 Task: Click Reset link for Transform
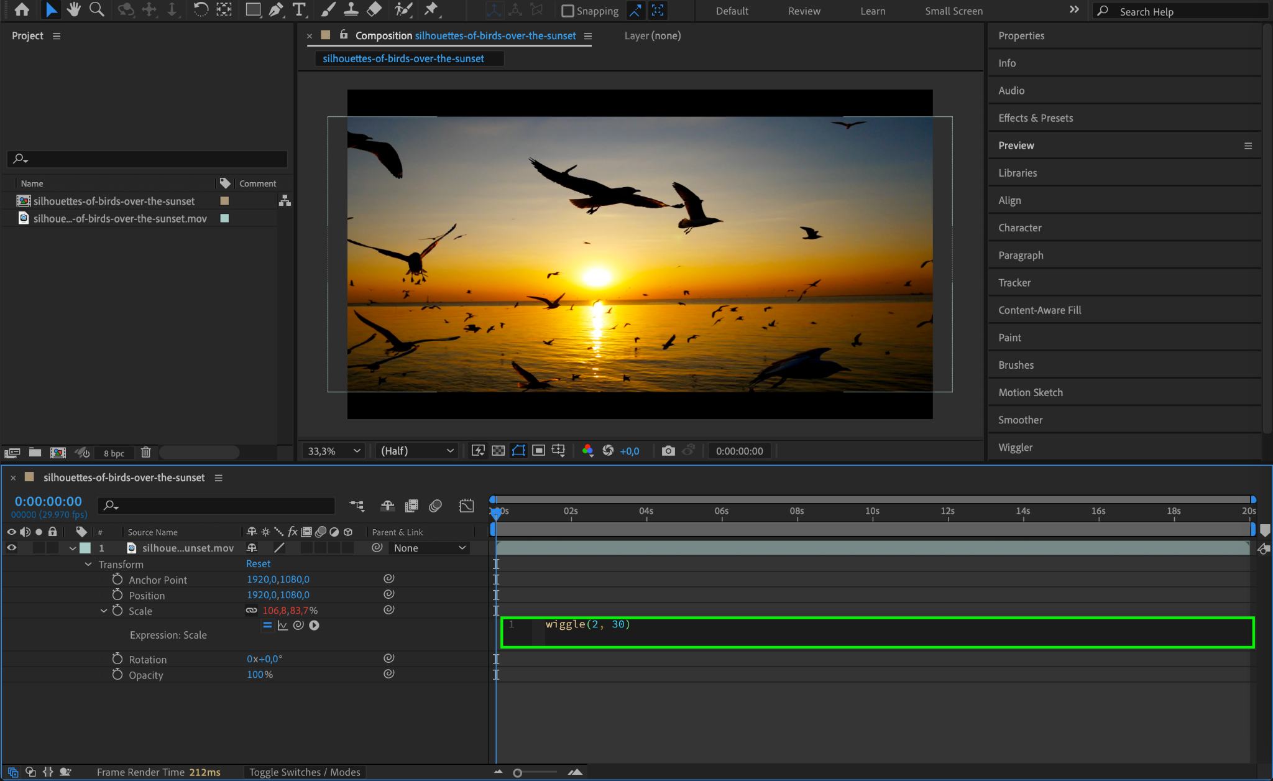click(258, 563)
